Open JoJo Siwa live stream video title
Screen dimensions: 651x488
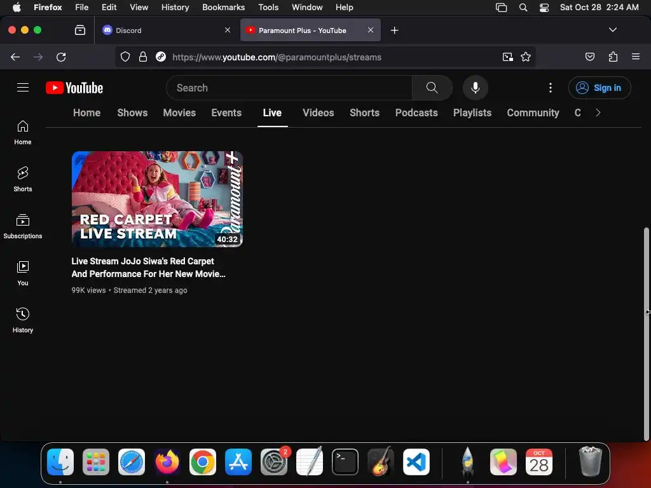[x=148, y=268]
